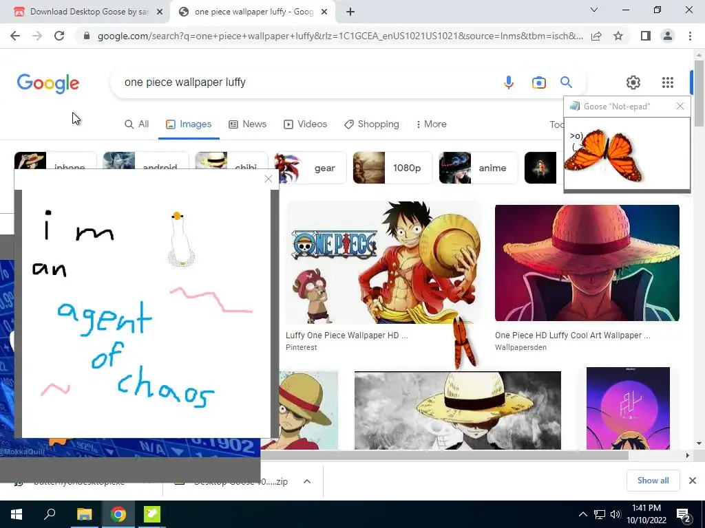The width and height of the screenshot is (705, 528).
Task: Open the grayscale straw hat Luffy thumbnail
Action: 458,410
